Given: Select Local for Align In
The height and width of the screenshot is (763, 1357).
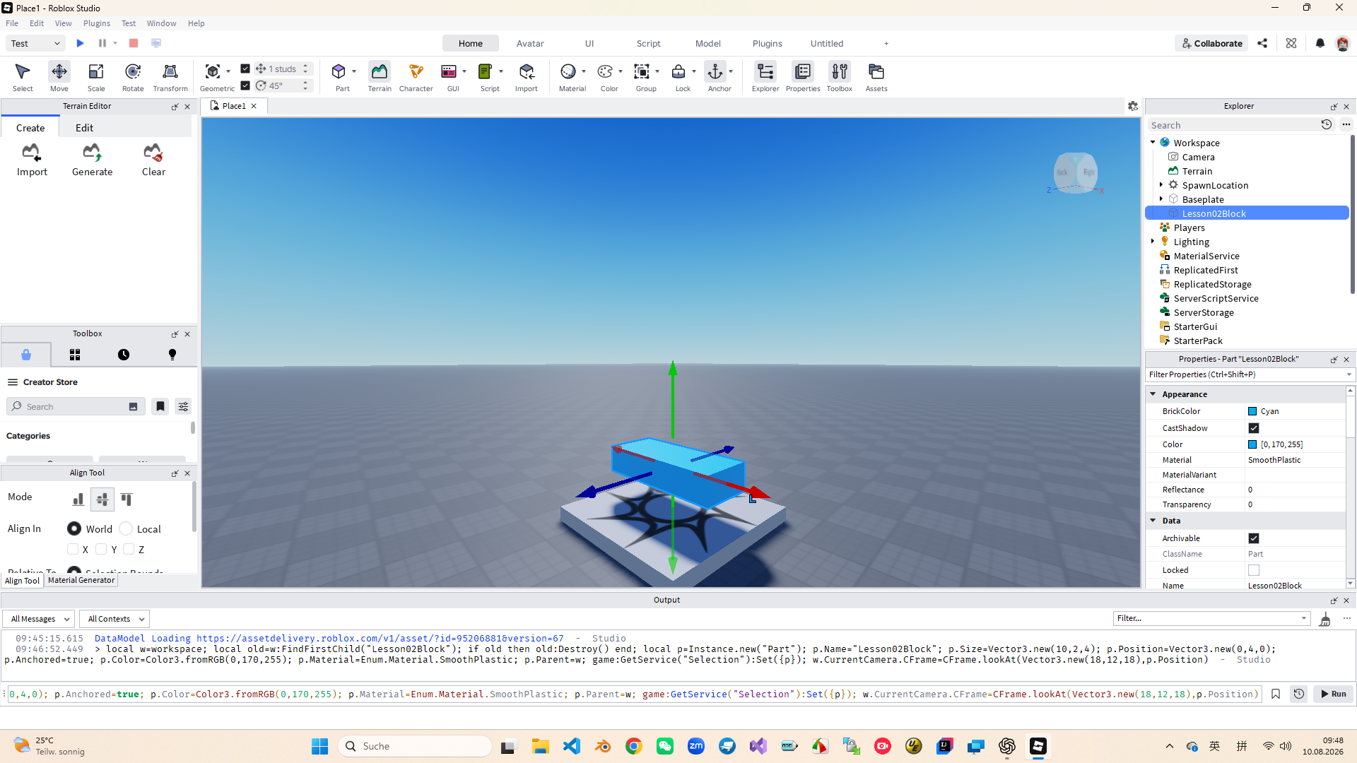Looking at the screenshot, I should [x=127, y=528].
